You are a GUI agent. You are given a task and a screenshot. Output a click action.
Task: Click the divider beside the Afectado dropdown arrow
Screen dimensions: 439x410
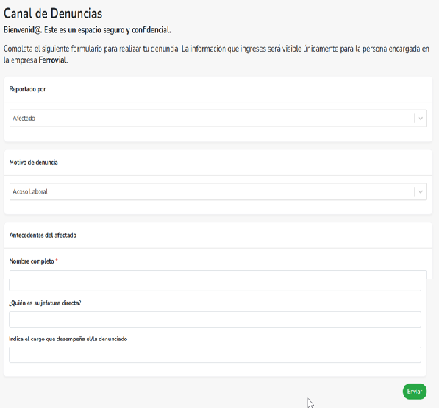click(414, 119)
